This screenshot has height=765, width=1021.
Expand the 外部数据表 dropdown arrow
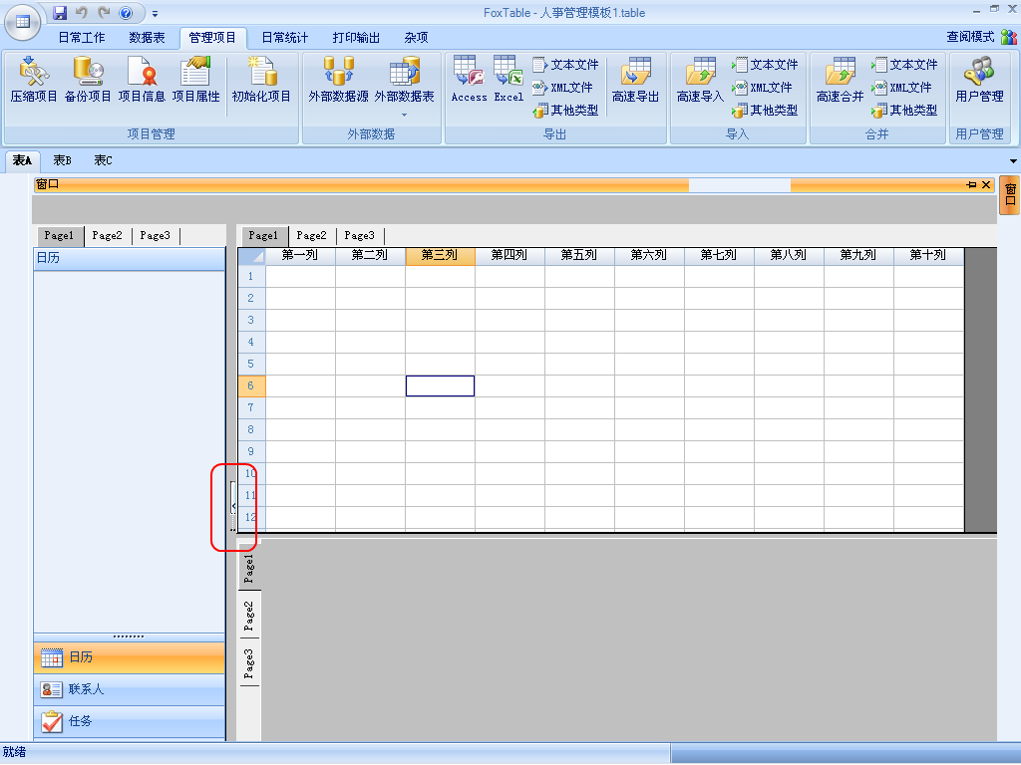404,115
